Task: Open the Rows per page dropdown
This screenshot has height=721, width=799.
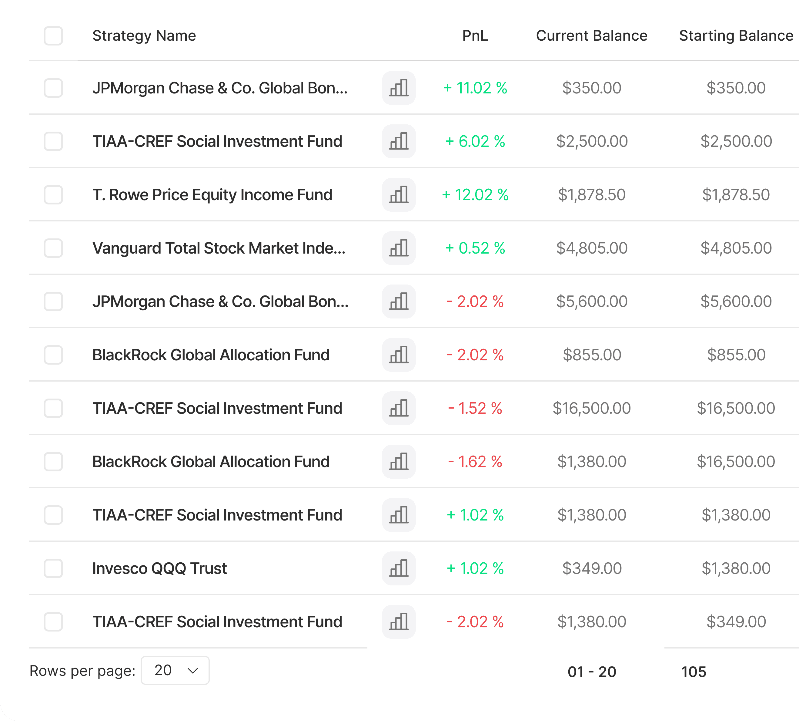Action: (175, 670)
